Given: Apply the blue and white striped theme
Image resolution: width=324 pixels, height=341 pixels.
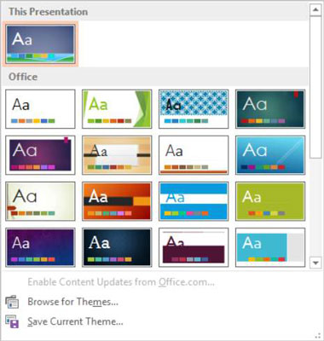Looking at the screenshot, I should pyautogui.click(x=194, y=201).
